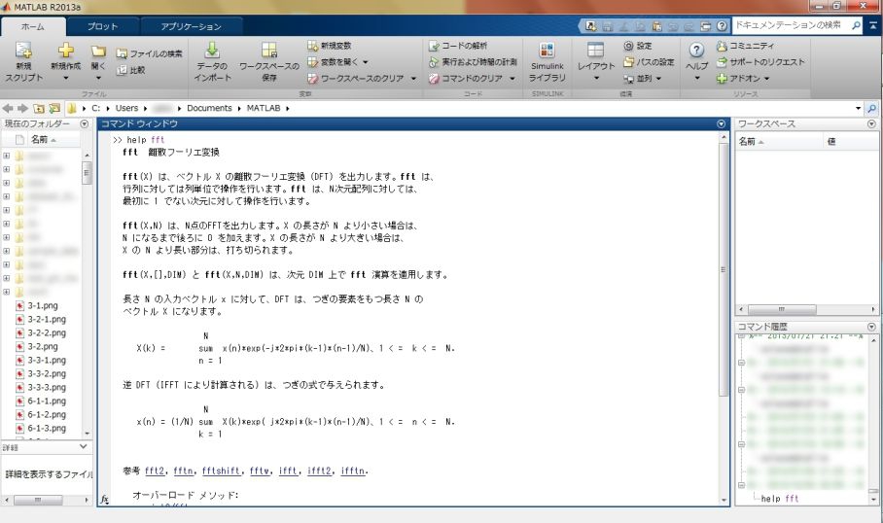Click the current folder horizontal scrollbar
Viewport: 883px width, 523px height.
pos(38,500)
